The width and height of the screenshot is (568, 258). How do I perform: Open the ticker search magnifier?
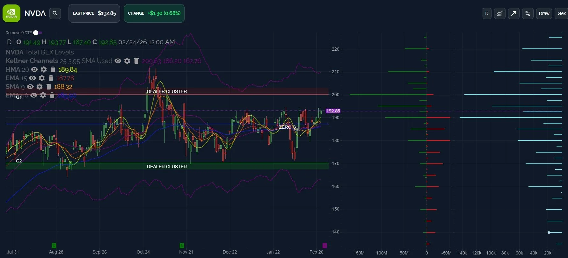(x=55, y=13)
